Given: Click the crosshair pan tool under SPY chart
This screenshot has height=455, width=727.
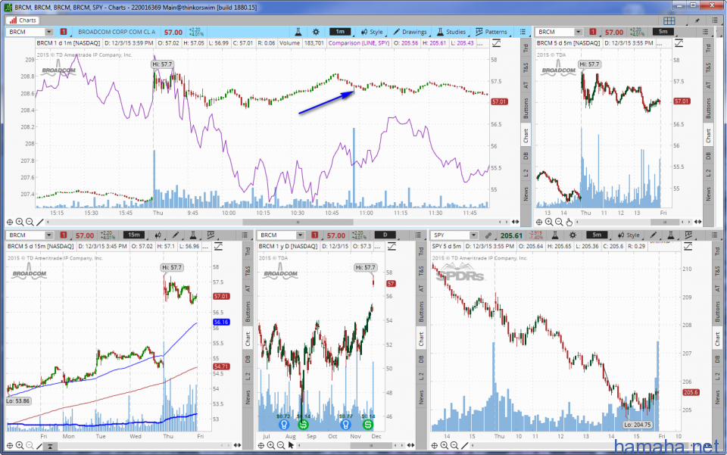Looking at the screenshot, I should tap(435, 445).
